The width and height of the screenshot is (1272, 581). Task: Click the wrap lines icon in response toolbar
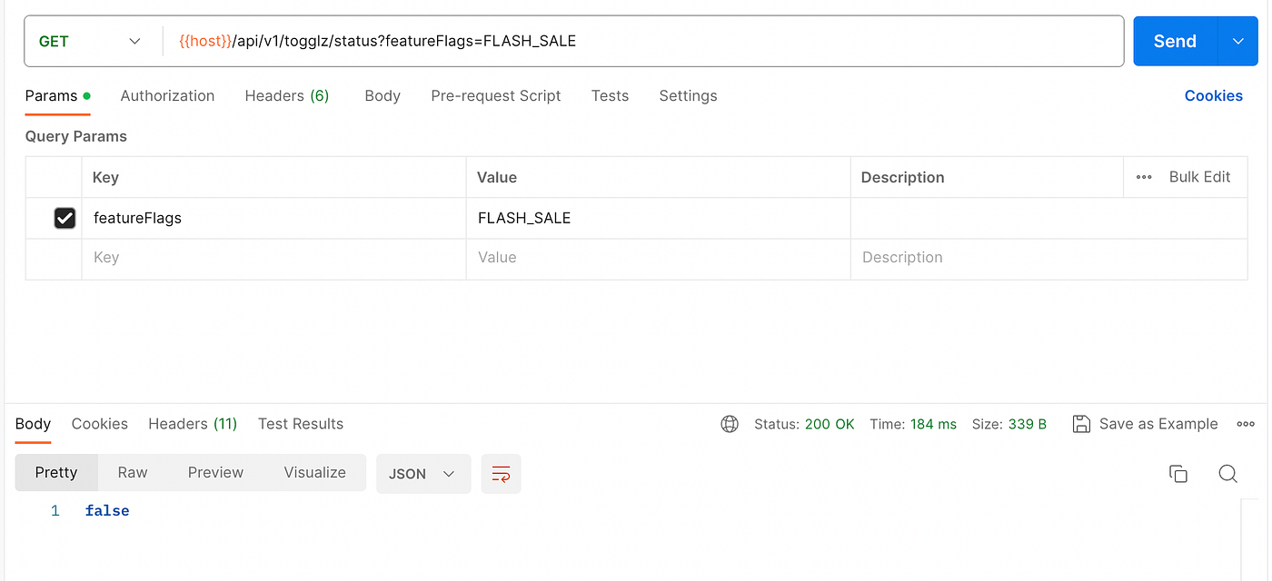point(501,473)
